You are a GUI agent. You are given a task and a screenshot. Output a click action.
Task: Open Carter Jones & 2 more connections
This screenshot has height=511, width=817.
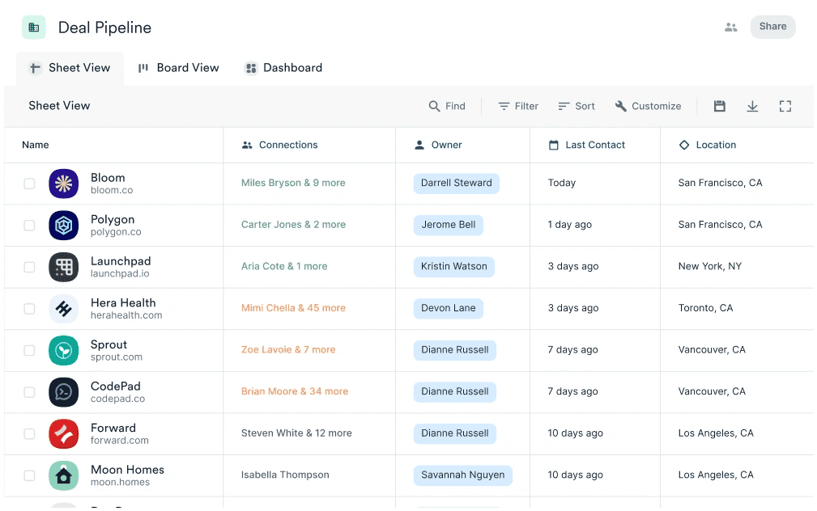pyautogui.click(x=293, y=225)
